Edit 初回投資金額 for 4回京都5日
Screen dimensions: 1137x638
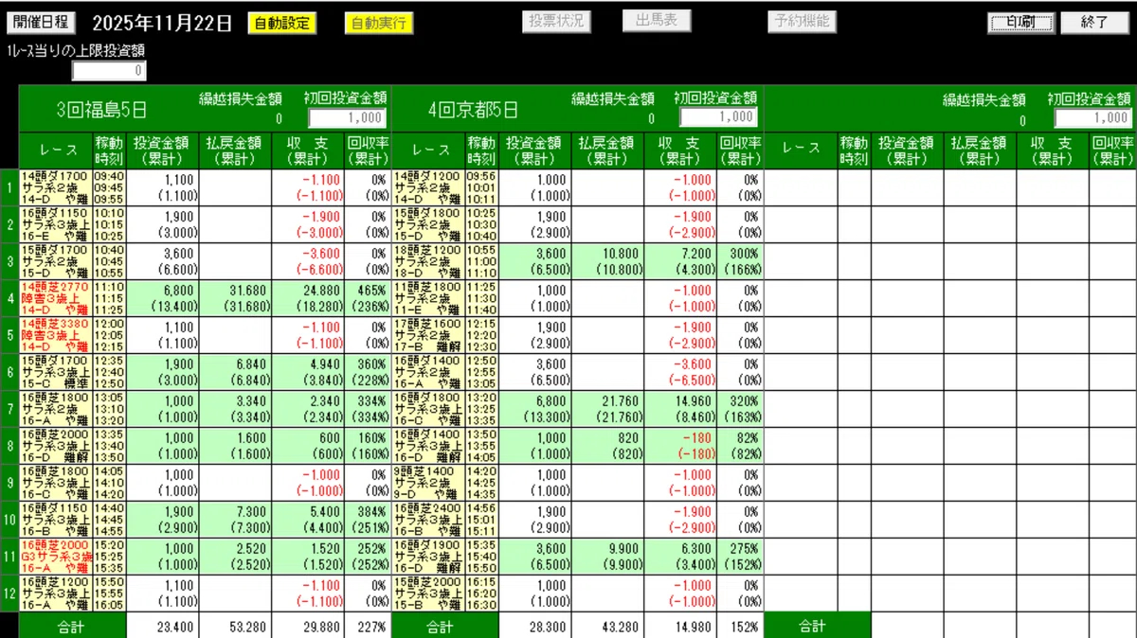tap(719, 116)
